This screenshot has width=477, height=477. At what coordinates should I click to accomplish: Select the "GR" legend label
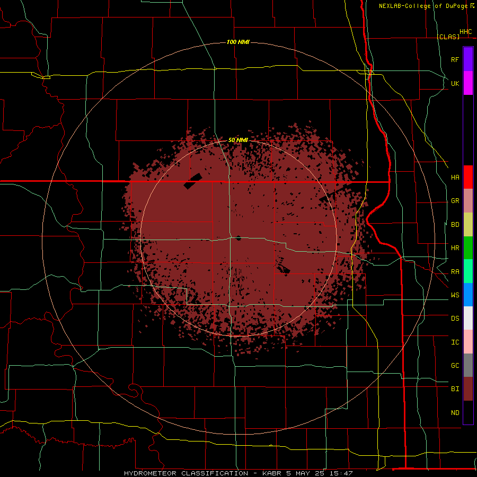tap(455, 201)
